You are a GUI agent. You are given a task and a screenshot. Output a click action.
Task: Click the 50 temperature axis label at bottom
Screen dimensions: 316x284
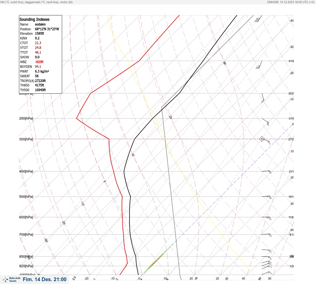point(270,279)
